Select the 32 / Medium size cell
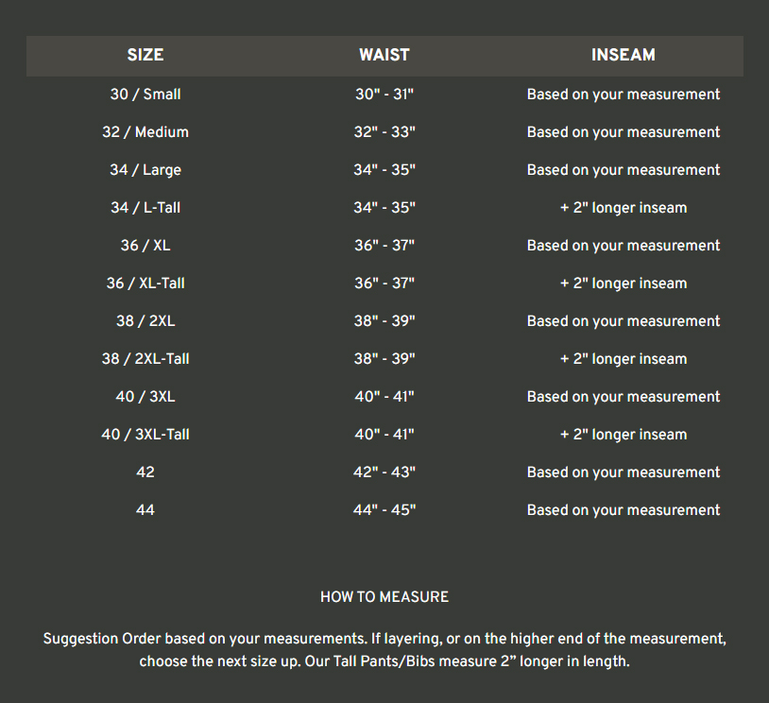 (145, 132)
